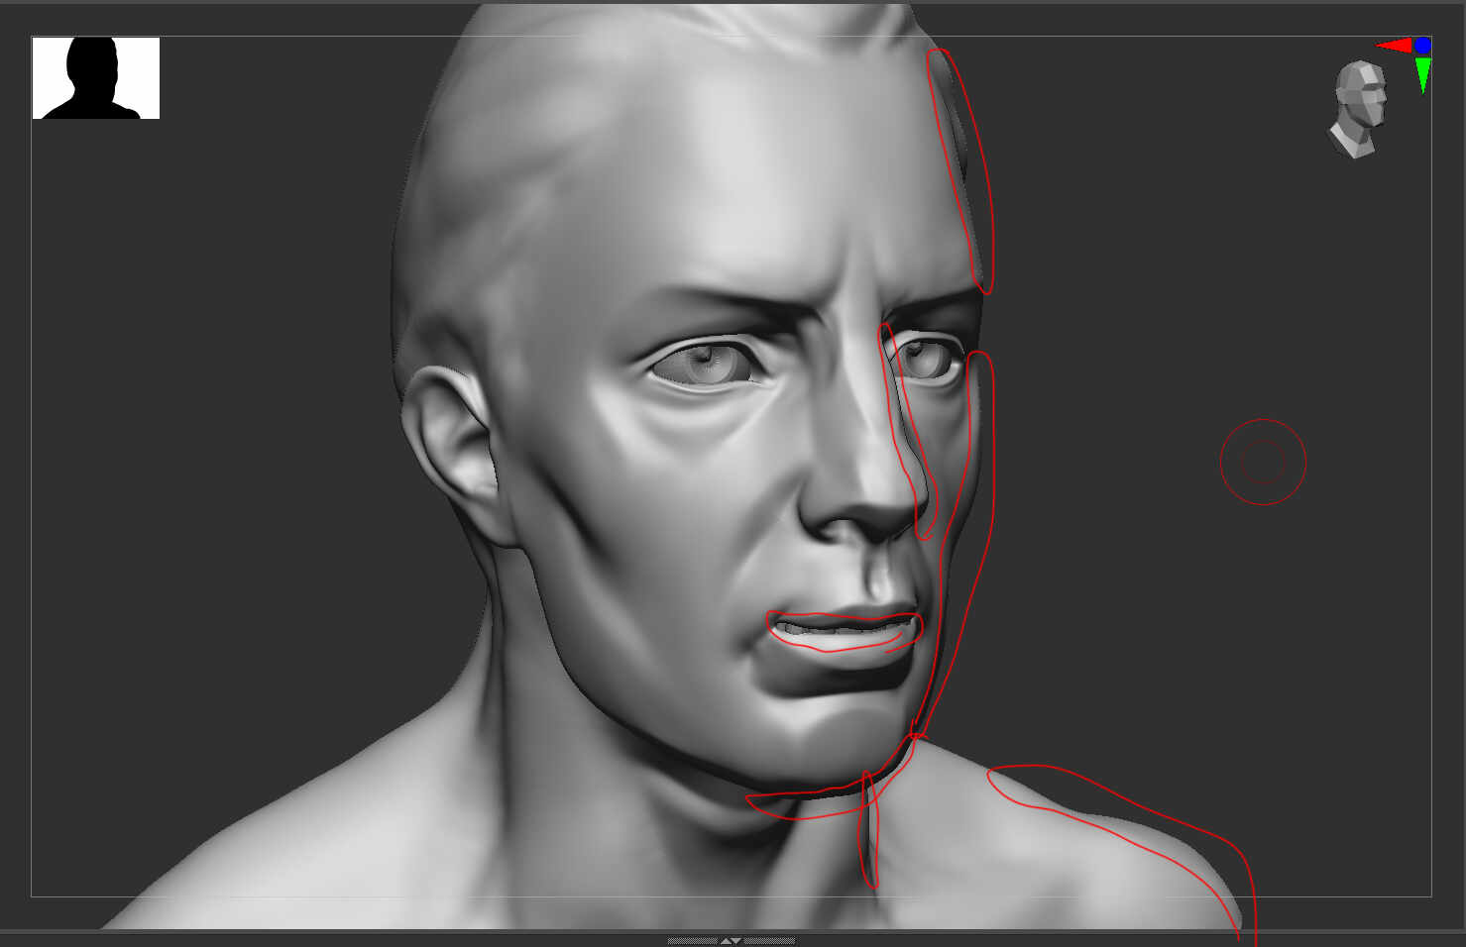Click the larger eye's iris on the sculpt
Image resolution: width=1466 pixels, height=947 pixels.
[708, 362]
